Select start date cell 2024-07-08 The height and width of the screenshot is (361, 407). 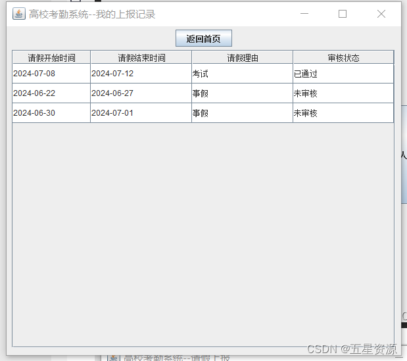(x=51, y=74)
